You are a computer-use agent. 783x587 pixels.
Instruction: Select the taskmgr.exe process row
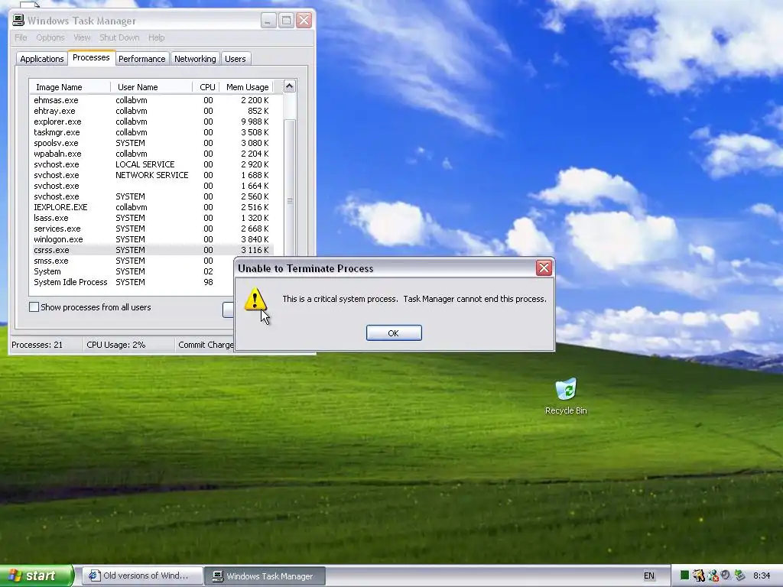click(153, 132)
